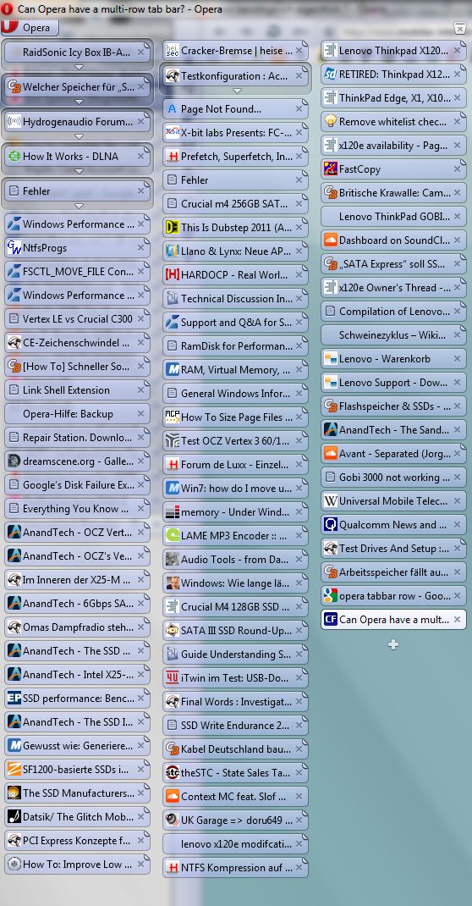
Task: Click the sd favicon on RETIRED: Thinkpad tab
Action: (x=331, y=74)
